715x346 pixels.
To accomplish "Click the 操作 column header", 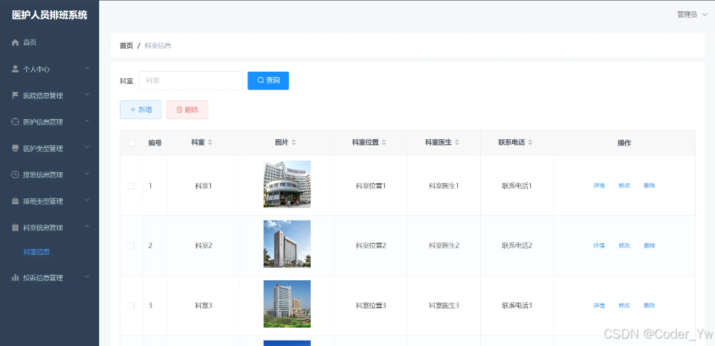I will point(624,143).
